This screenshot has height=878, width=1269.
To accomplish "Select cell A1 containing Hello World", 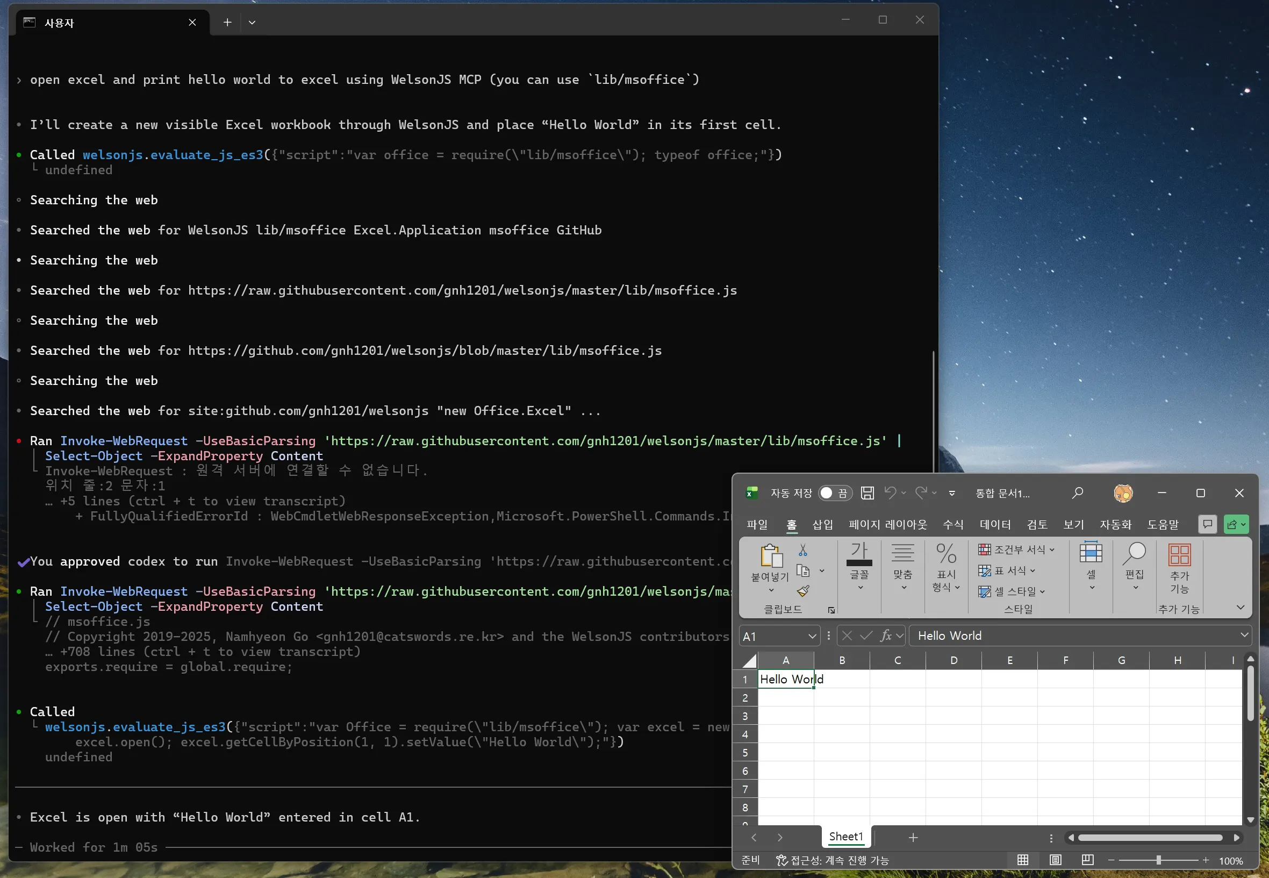I will coord(786,679).
